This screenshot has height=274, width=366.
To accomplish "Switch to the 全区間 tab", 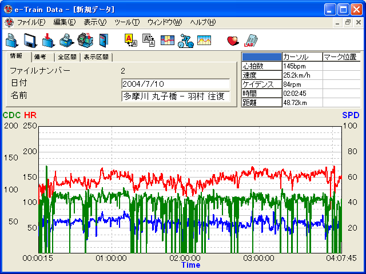I will point(67,57).
